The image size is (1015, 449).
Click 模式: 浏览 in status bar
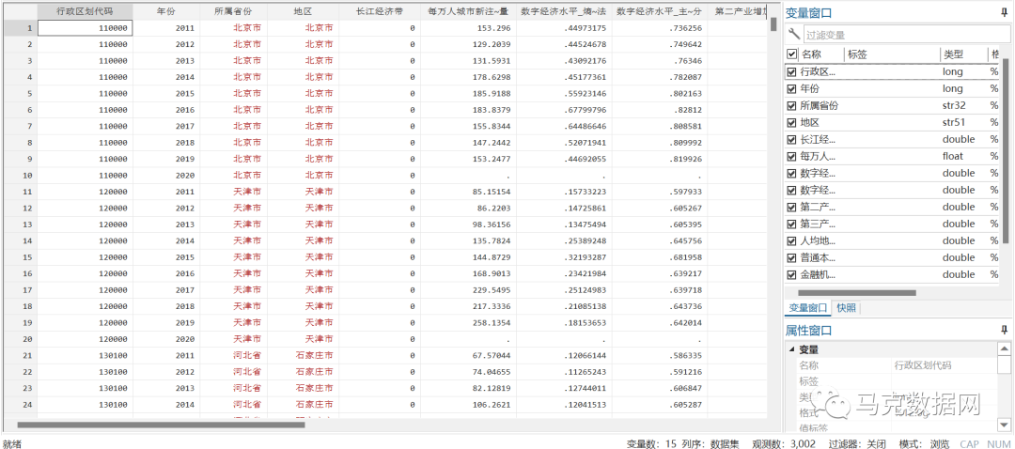925,443
